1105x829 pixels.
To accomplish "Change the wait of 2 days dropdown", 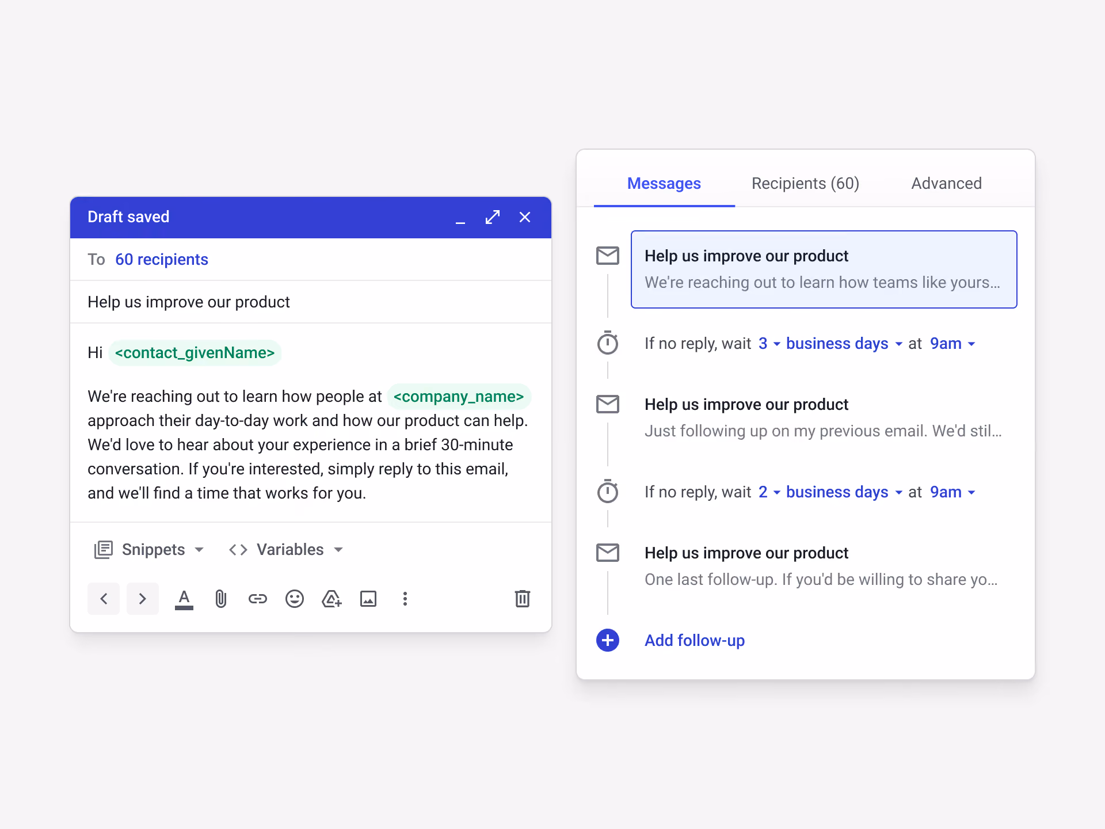I will pyautogui.click(x=769, y=492).
